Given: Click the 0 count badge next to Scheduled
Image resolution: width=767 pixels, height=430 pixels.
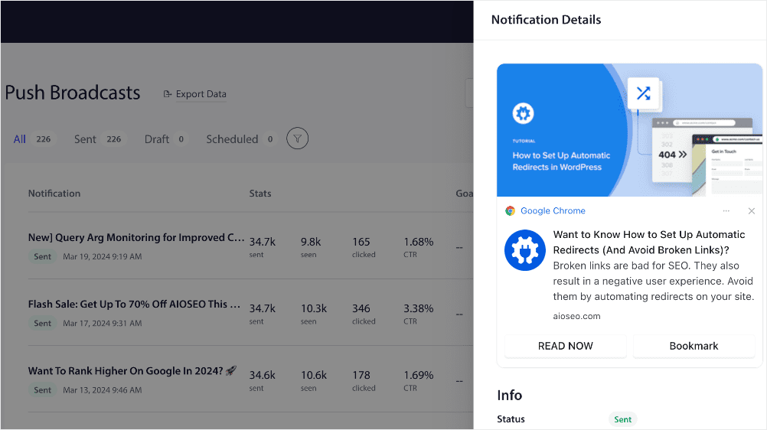Looking at the screenshot, I should point(270,139).
